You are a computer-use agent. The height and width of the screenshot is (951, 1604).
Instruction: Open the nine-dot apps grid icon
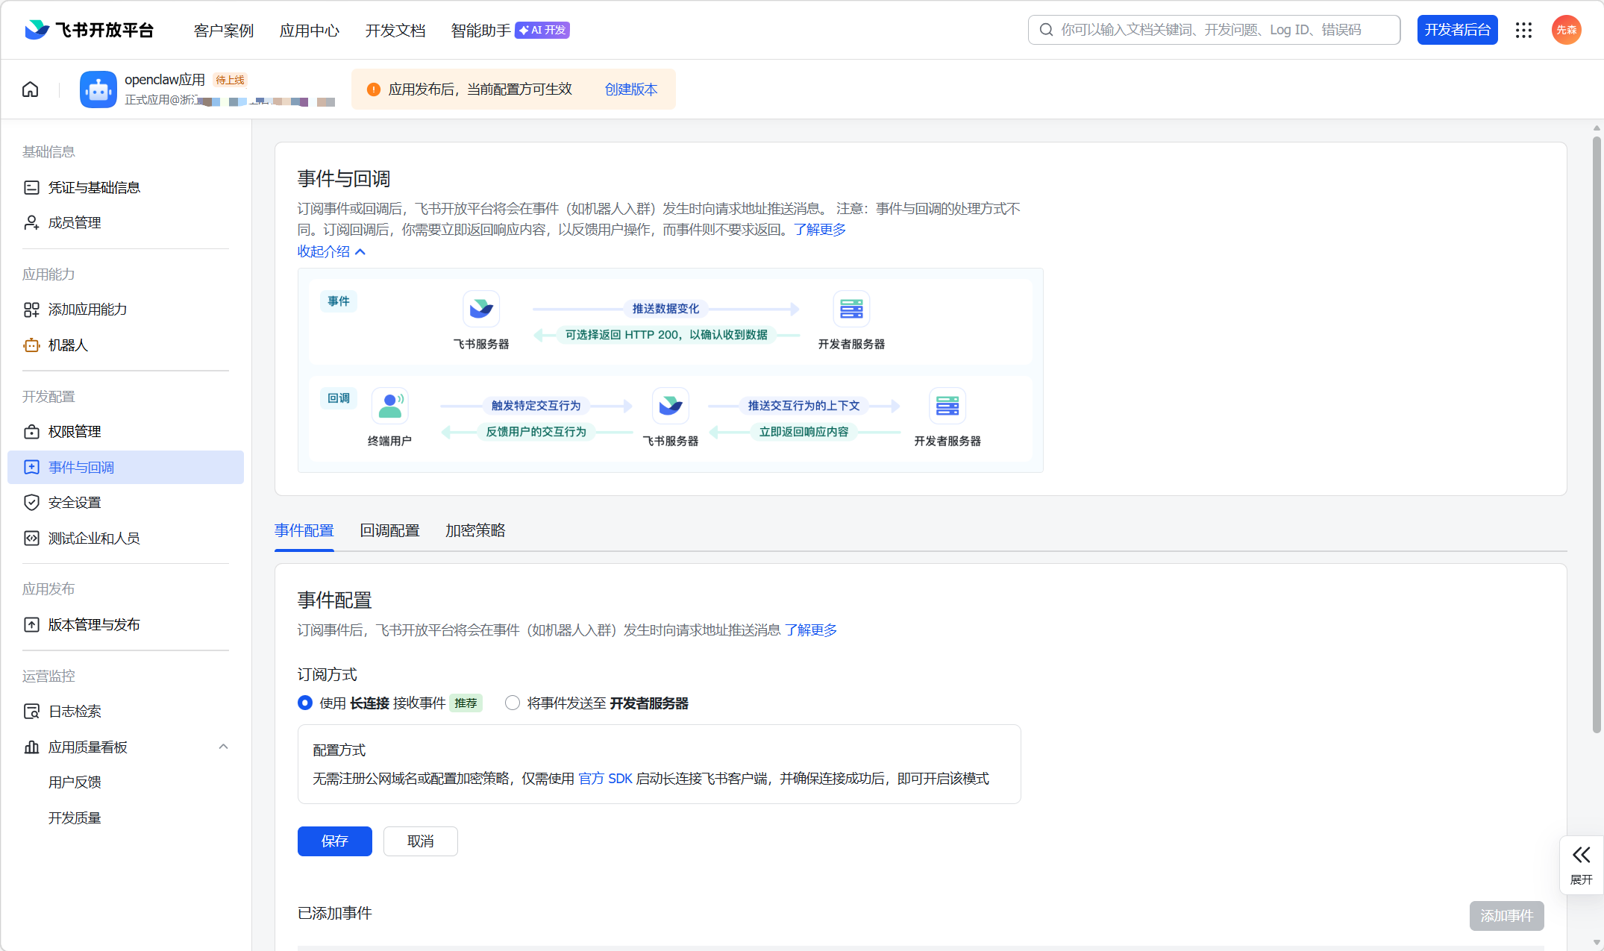1523,30
